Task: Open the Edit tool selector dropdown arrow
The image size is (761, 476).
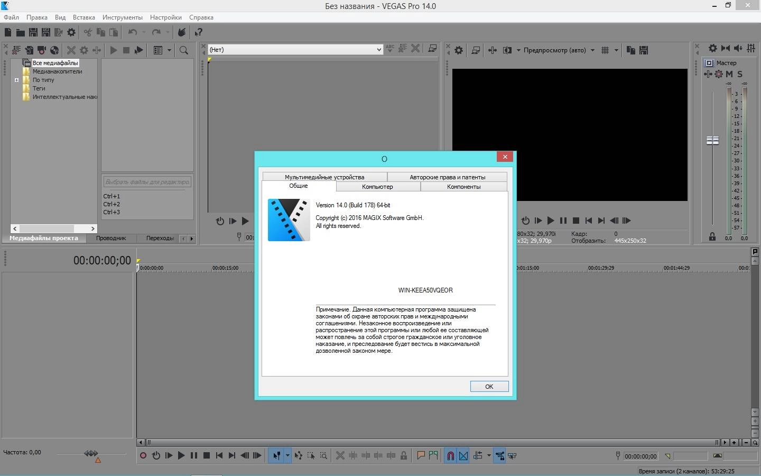Action: tap(287, 455)
